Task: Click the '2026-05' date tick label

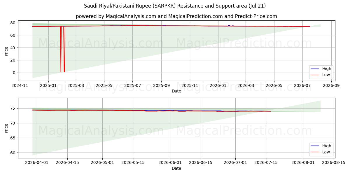Action: pyautogui.click(x=274, y=85)
